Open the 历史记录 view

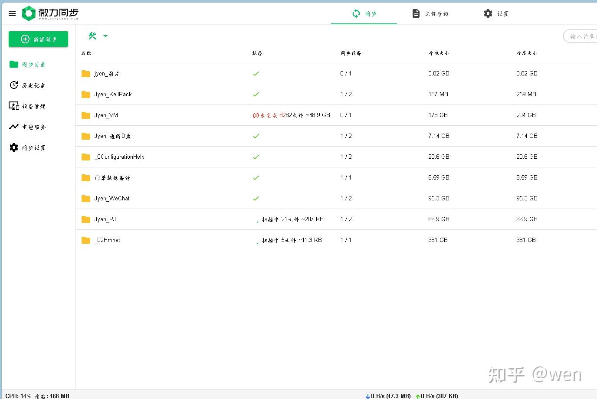[x=30, y=85]
